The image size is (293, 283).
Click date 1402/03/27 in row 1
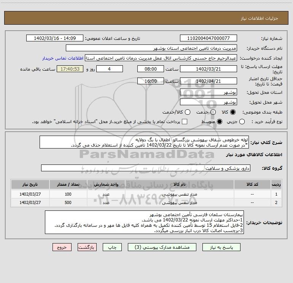click(30, 194)
